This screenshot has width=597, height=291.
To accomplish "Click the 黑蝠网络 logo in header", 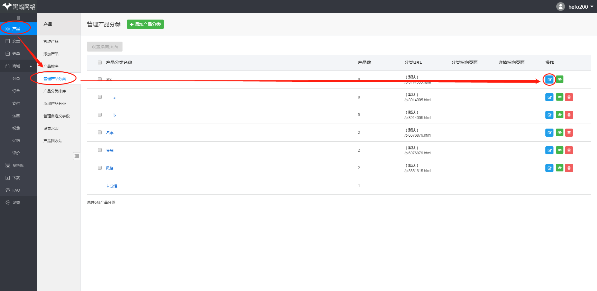I will pos(19,7).
